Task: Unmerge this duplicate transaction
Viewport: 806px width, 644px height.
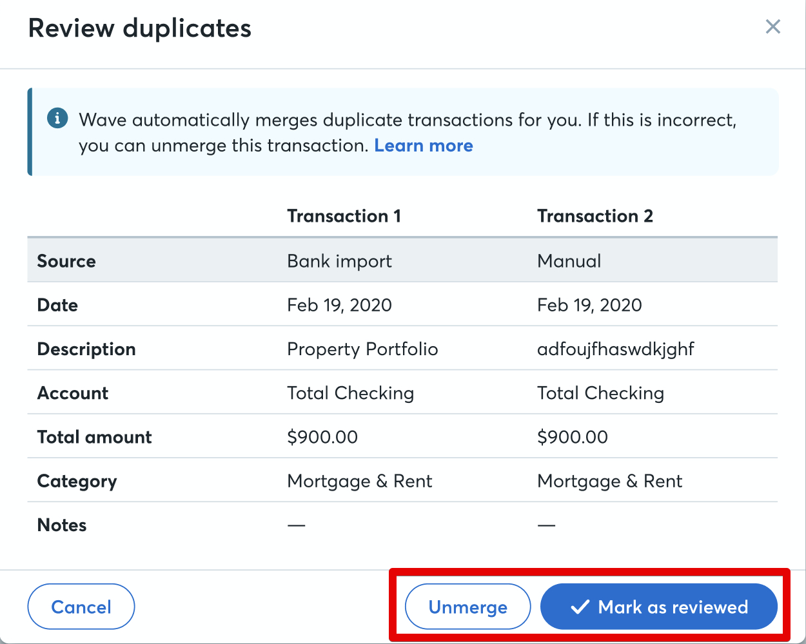Action: 467,607
